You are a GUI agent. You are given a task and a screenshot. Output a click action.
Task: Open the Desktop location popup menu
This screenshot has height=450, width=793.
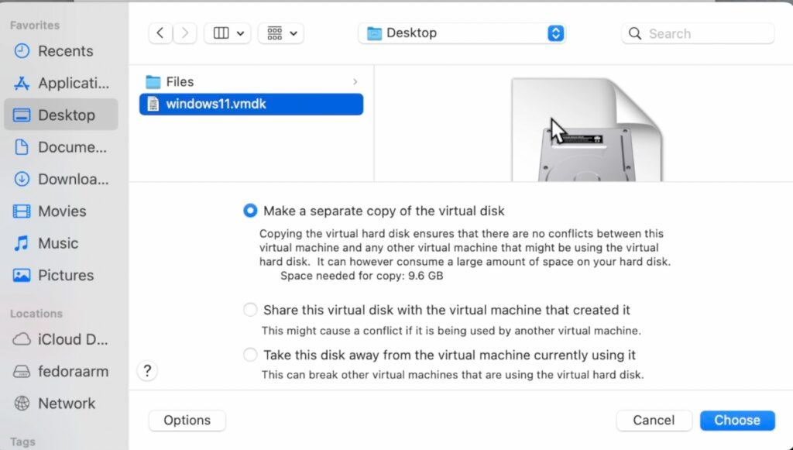coord(462,33)
